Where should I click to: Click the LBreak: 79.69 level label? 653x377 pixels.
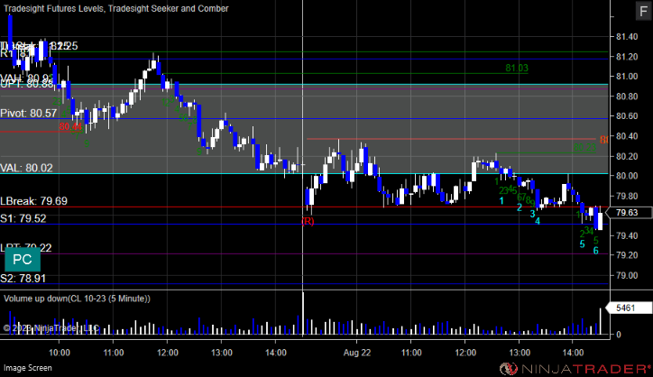[x=33, y=201]
